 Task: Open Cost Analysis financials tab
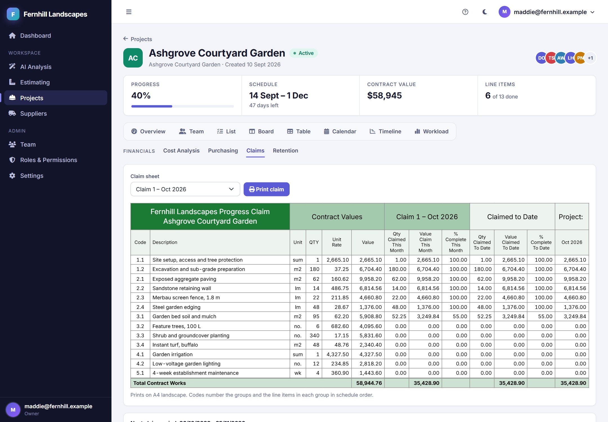click(181, 151)
